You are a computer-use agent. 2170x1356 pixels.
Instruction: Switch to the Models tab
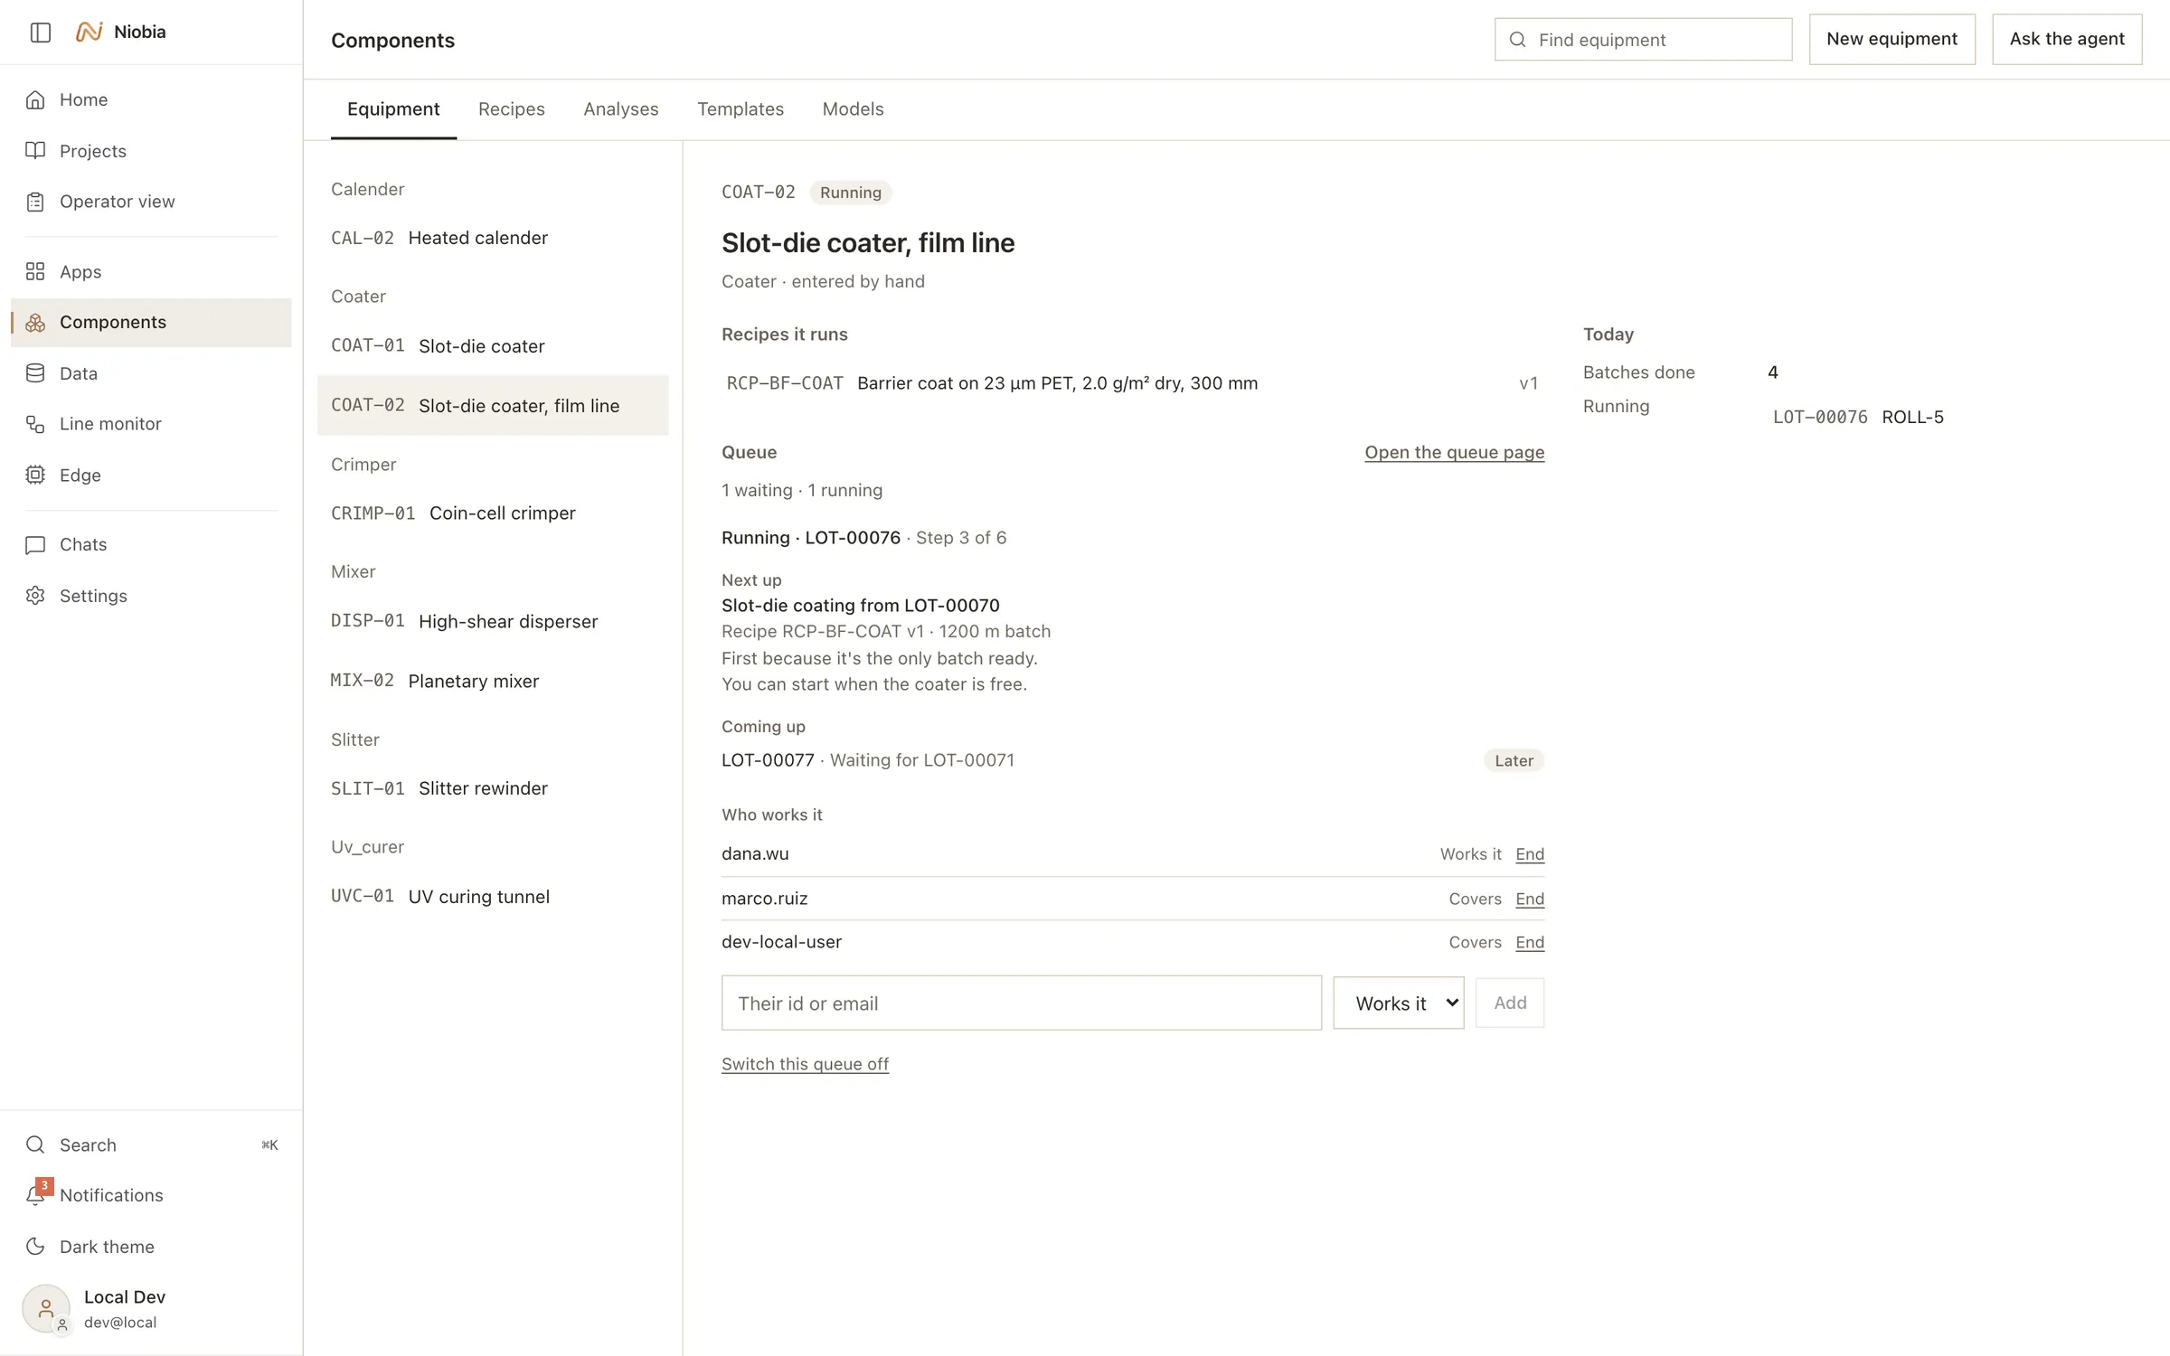pyautogui.click(x=853, y=109)
